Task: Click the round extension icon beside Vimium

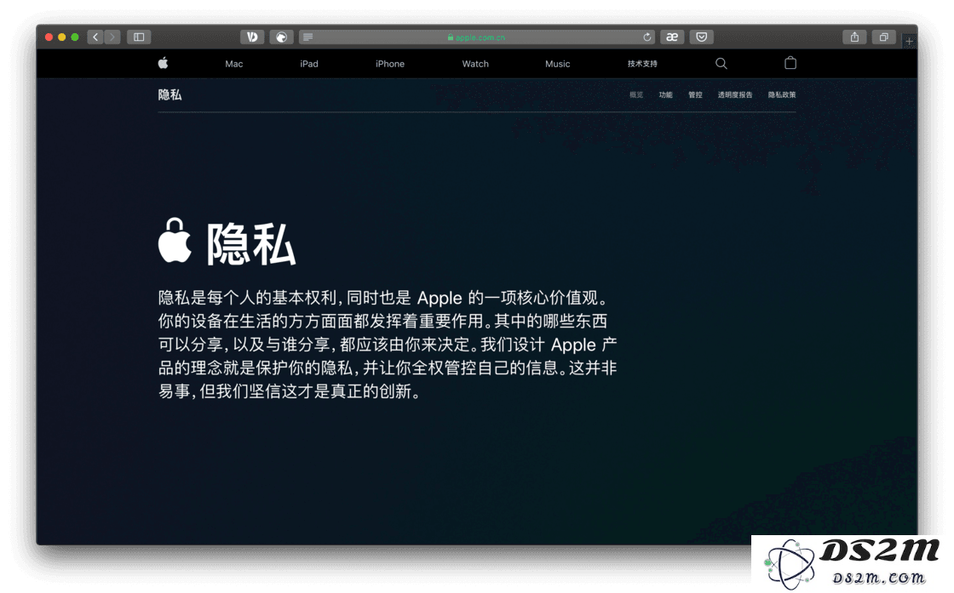Action: 282,37
